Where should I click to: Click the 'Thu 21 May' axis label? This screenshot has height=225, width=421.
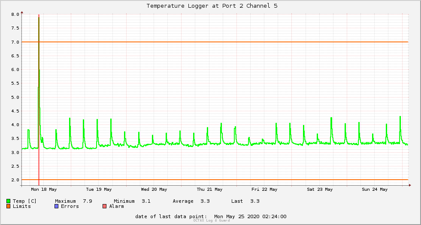(x=209, y=189)
